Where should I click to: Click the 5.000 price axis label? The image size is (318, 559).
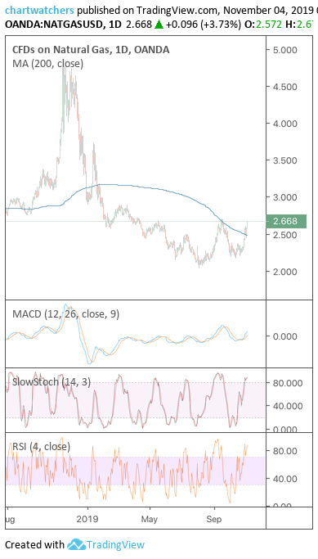[x=284, y=50]
